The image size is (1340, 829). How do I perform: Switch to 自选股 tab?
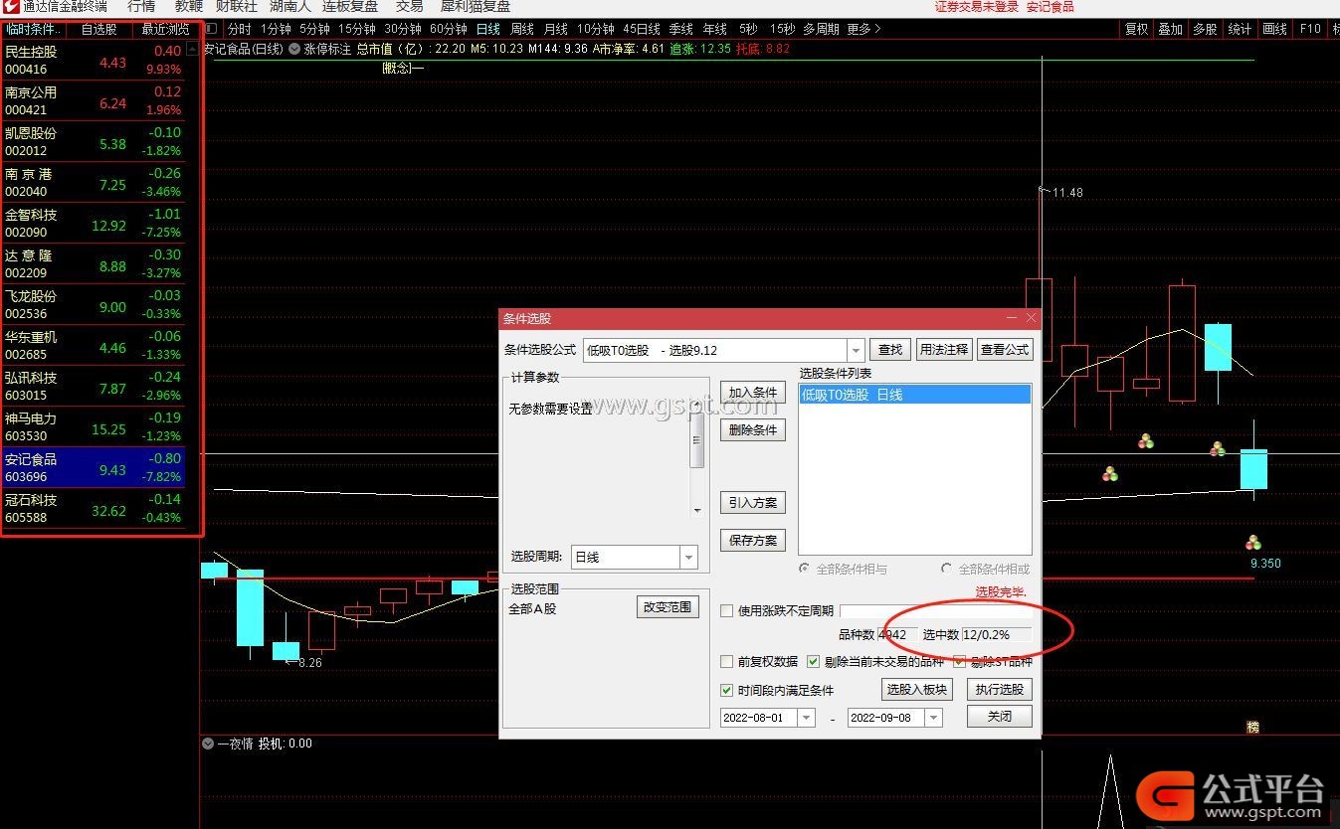[x=98, y=29]
